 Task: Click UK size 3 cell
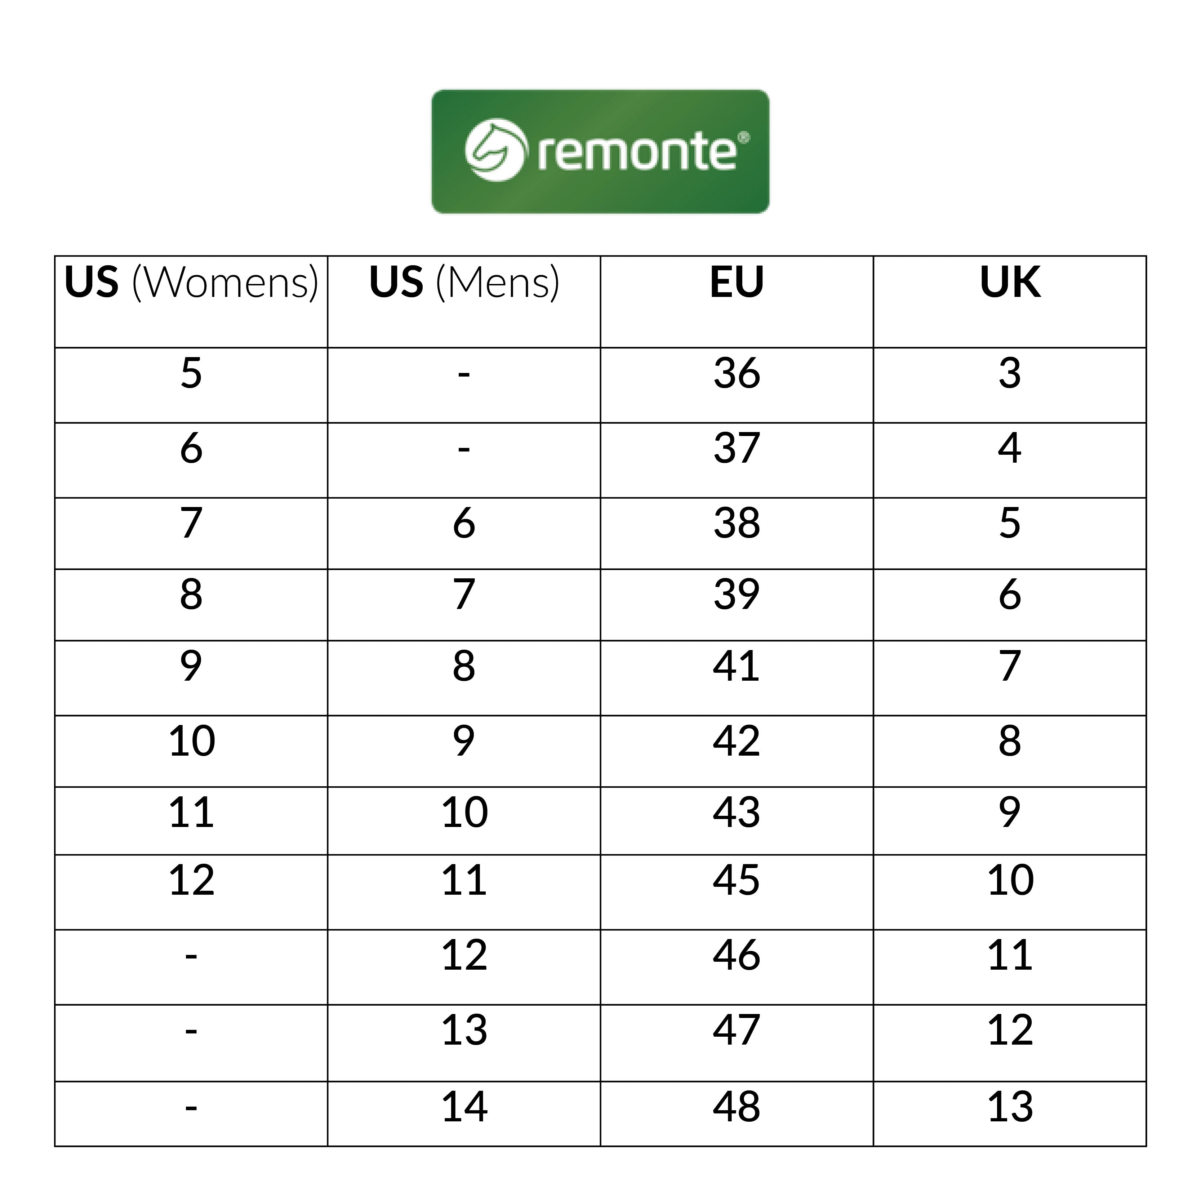(1010, 374)
